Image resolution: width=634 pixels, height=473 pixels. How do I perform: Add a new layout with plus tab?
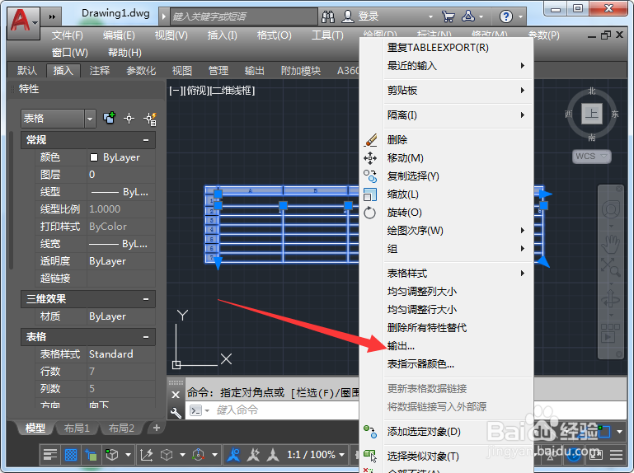pos(157,428)
